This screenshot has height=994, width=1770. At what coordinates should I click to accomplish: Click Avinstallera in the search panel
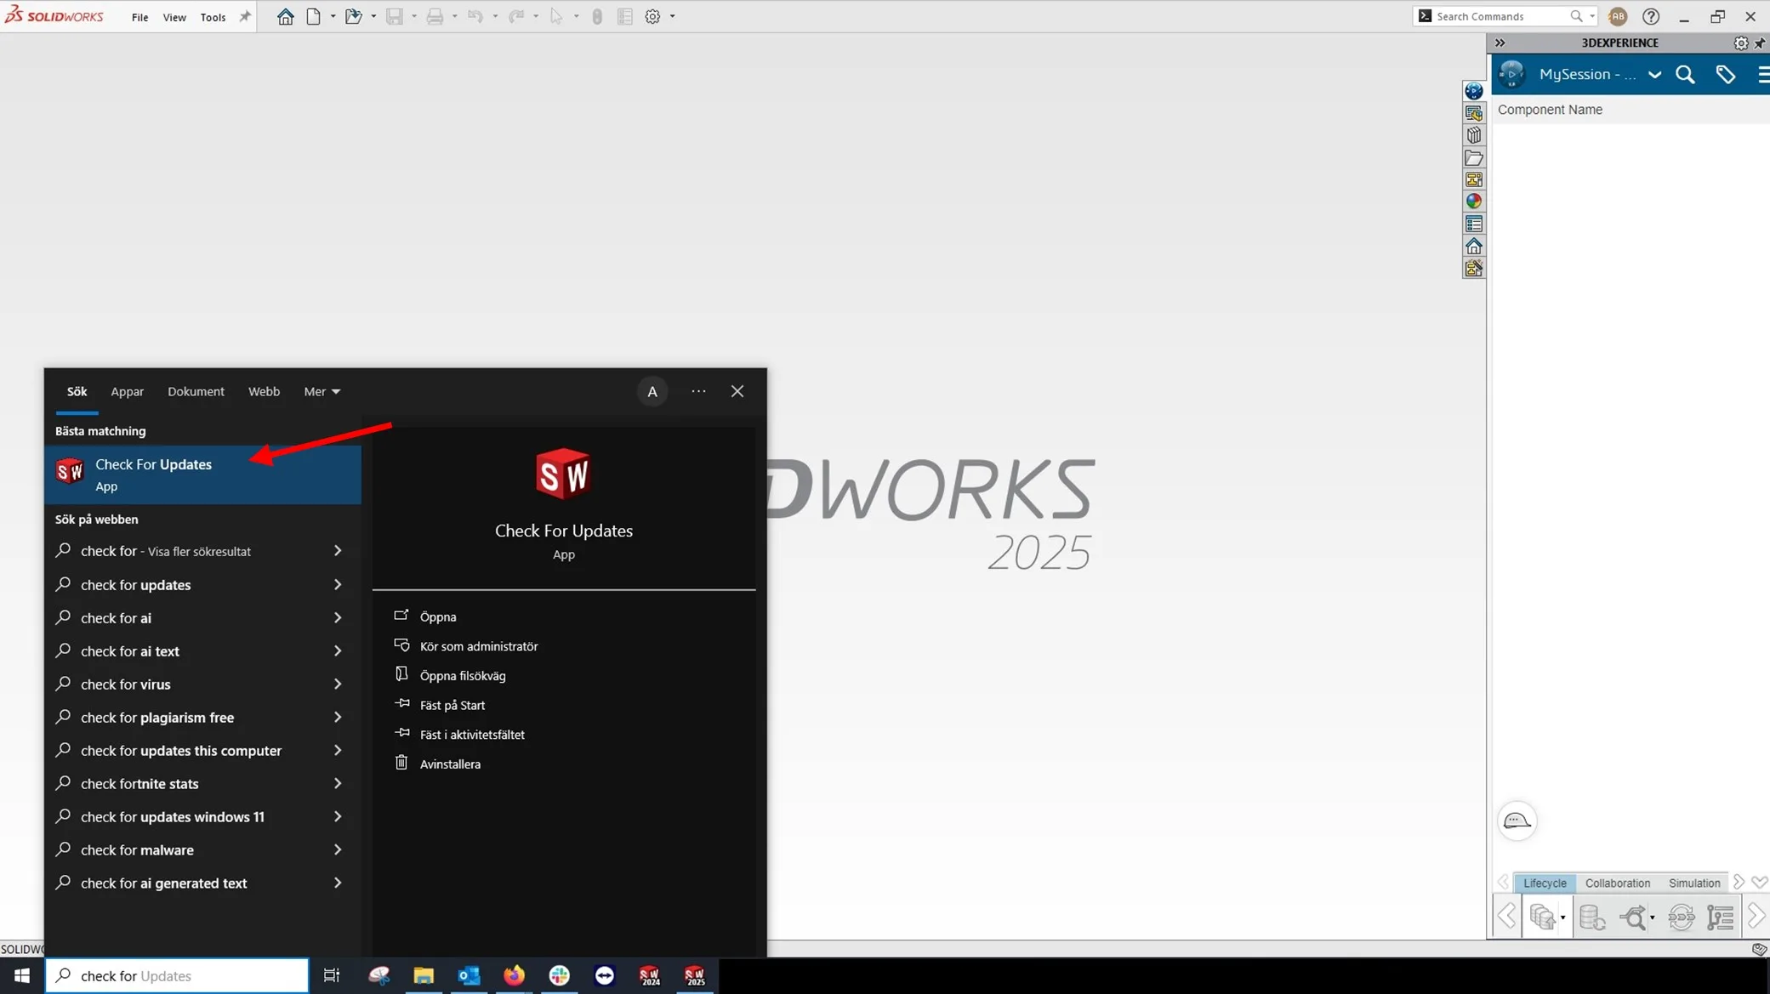click(449, 764)
